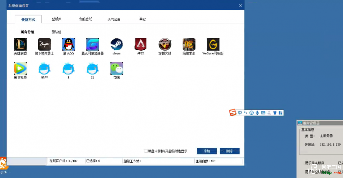
Task: Show the 默认组 group
Action: point(56,32)
